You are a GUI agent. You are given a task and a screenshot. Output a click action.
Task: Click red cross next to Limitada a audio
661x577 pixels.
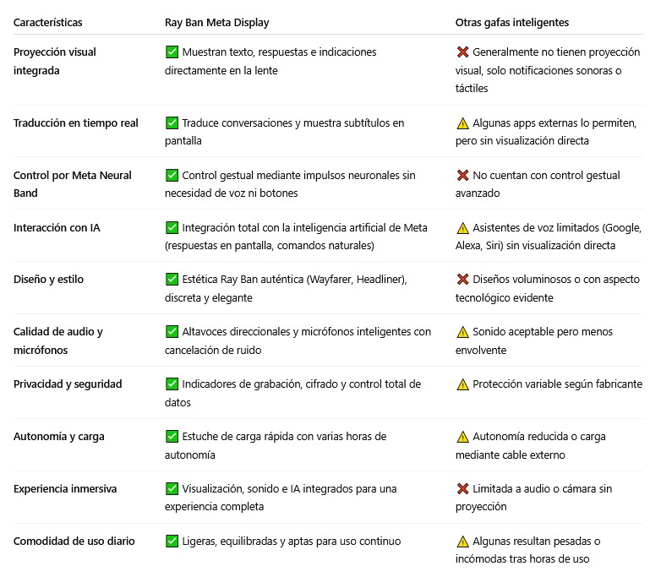pyautogui.click(x=462, y=488)
